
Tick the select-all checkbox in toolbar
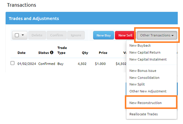tap(17, 35)
